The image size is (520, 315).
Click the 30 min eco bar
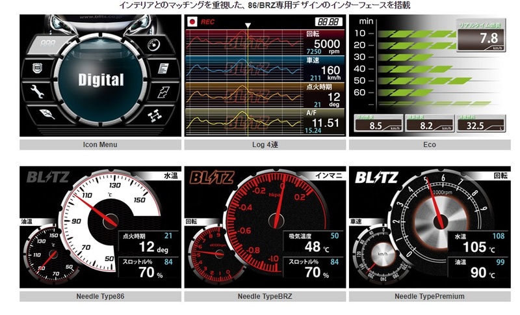pyautogui.click(x=406, y=57)
